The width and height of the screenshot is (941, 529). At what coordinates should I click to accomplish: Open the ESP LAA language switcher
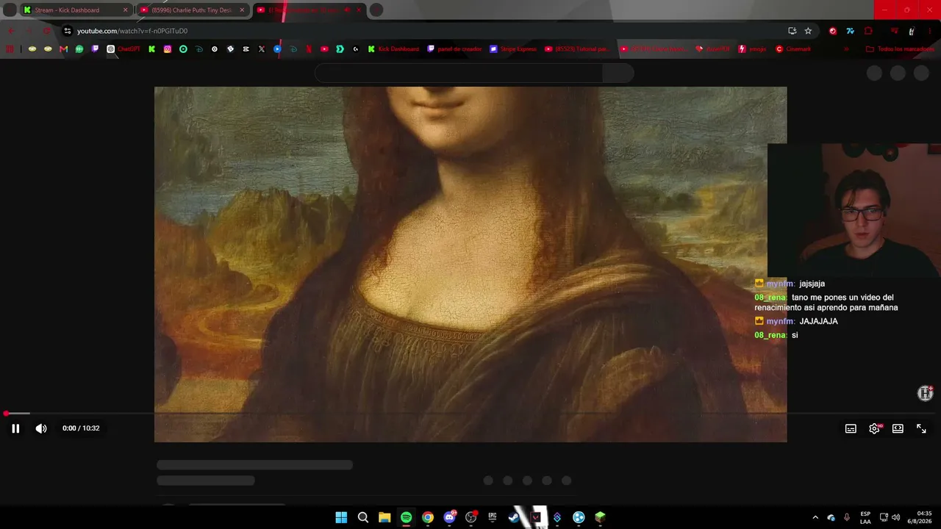click(x=865, y=517)
